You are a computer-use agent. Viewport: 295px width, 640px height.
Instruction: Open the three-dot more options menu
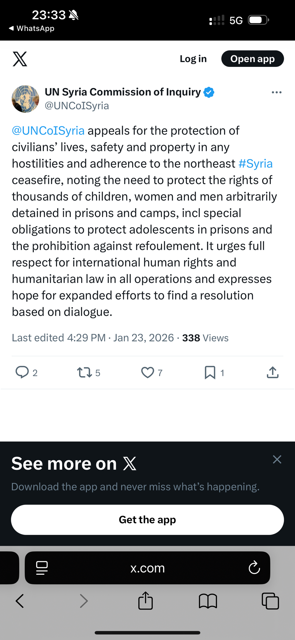(276, 92)
